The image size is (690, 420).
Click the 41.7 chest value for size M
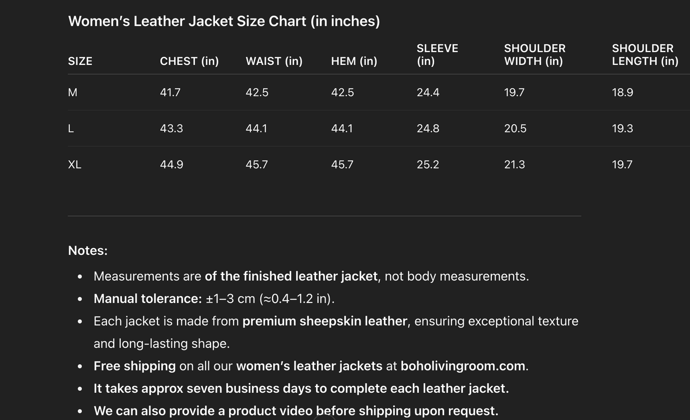coord(170,93)
